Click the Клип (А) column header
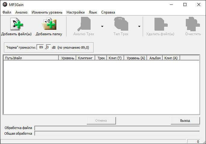Image resolution: width=206 pixels, height=144 pixels. point(171,58)
